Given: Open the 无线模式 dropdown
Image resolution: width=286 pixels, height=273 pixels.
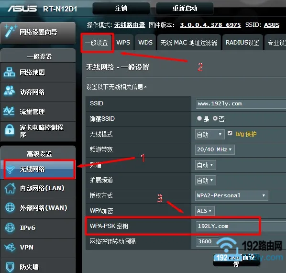Looking at the screenshot, I should [210, 135].
